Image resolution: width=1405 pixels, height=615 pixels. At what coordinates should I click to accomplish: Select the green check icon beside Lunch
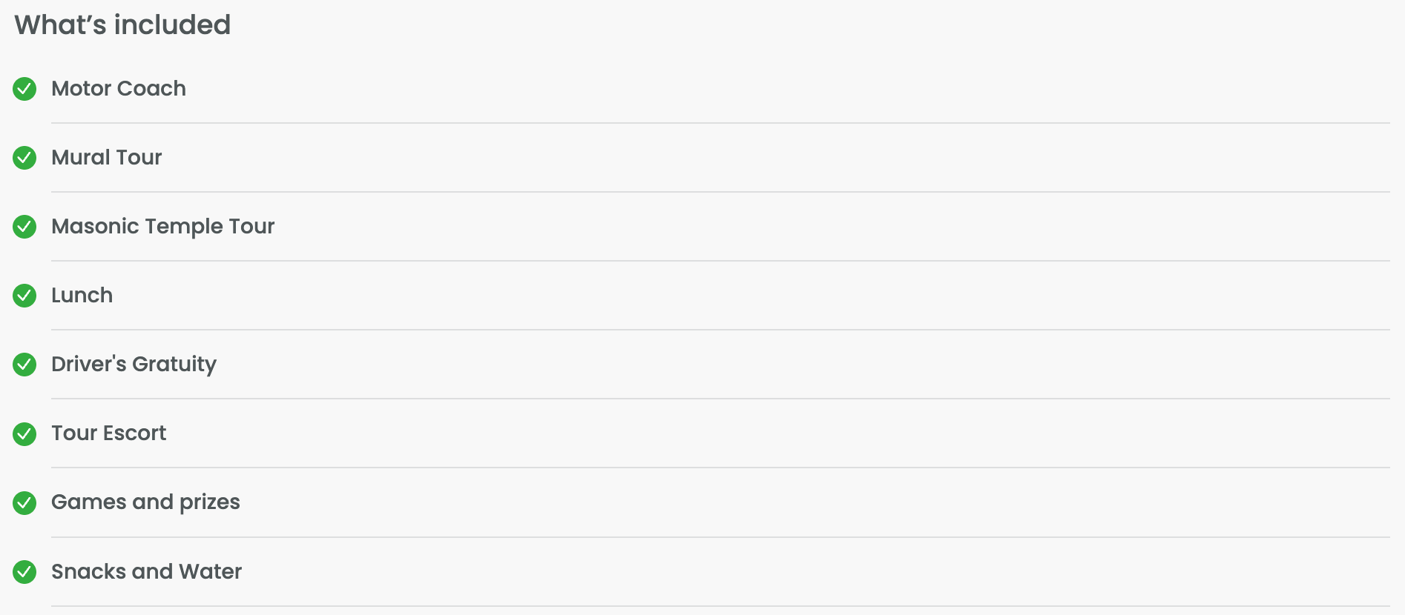24,296
